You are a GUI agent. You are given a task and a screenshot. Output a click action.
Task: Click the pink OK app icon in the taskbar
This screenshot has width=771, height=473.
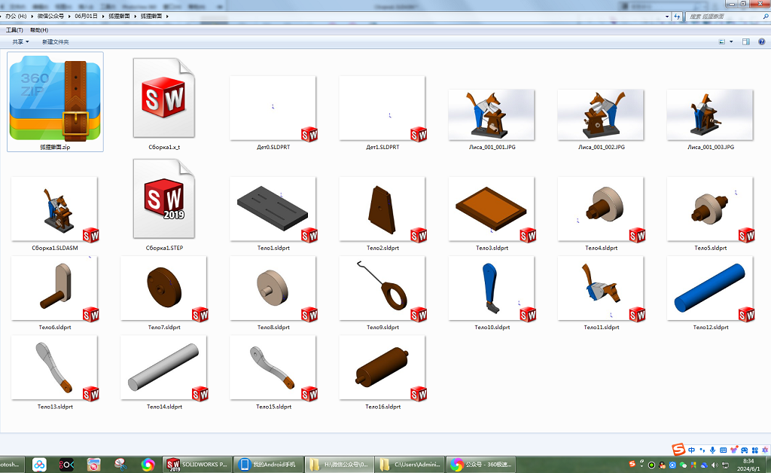[x=66, y=464]
